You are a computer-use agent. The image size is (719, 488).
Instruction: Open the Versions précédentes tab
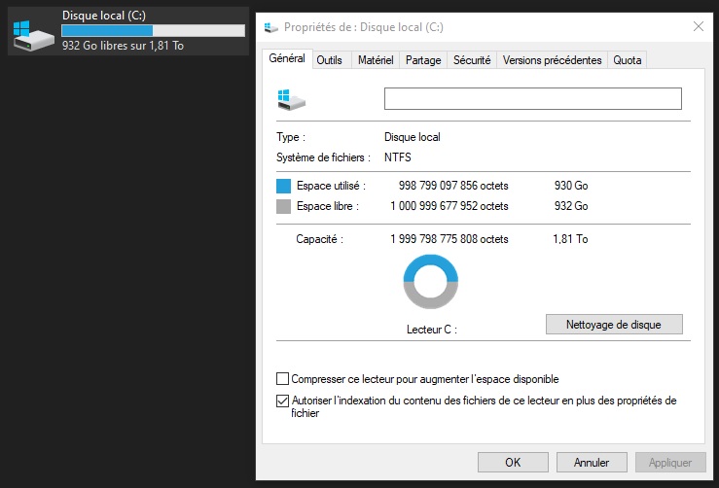click(552, 60)
